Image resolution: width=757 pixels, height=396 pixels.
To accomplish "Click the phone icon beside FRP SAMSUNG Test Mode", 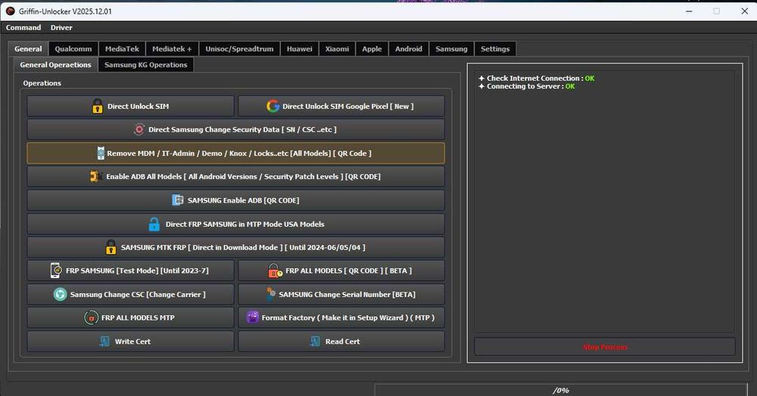I will 55,271.
